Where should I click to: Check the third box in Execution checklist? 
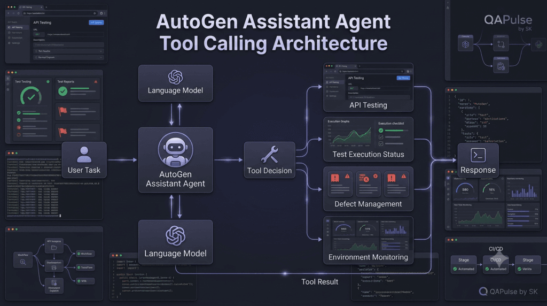coord(381,143)
